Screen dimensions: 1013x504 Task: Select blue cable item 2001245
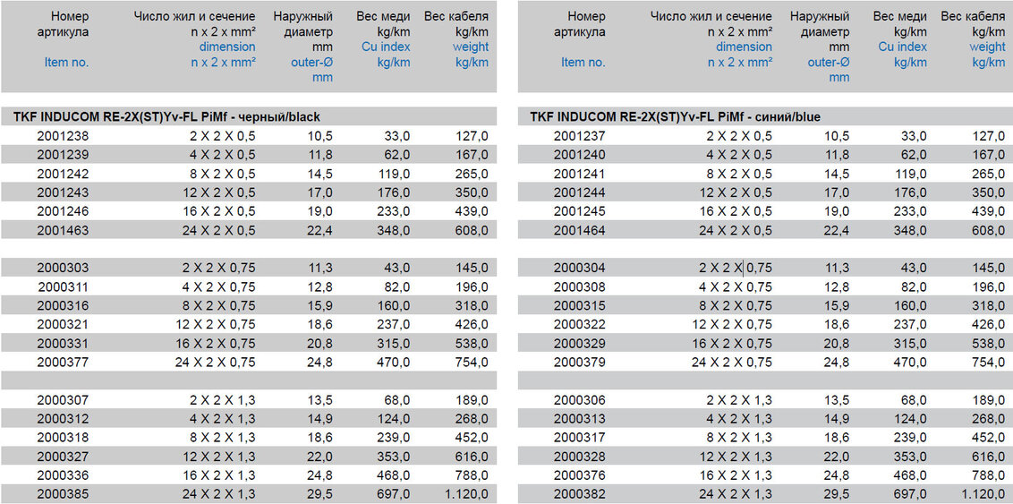pos(580,211)
